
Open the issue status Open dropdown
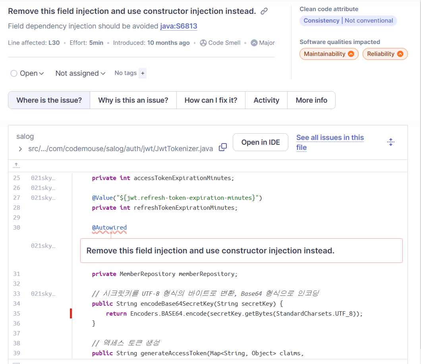point(27,73)
